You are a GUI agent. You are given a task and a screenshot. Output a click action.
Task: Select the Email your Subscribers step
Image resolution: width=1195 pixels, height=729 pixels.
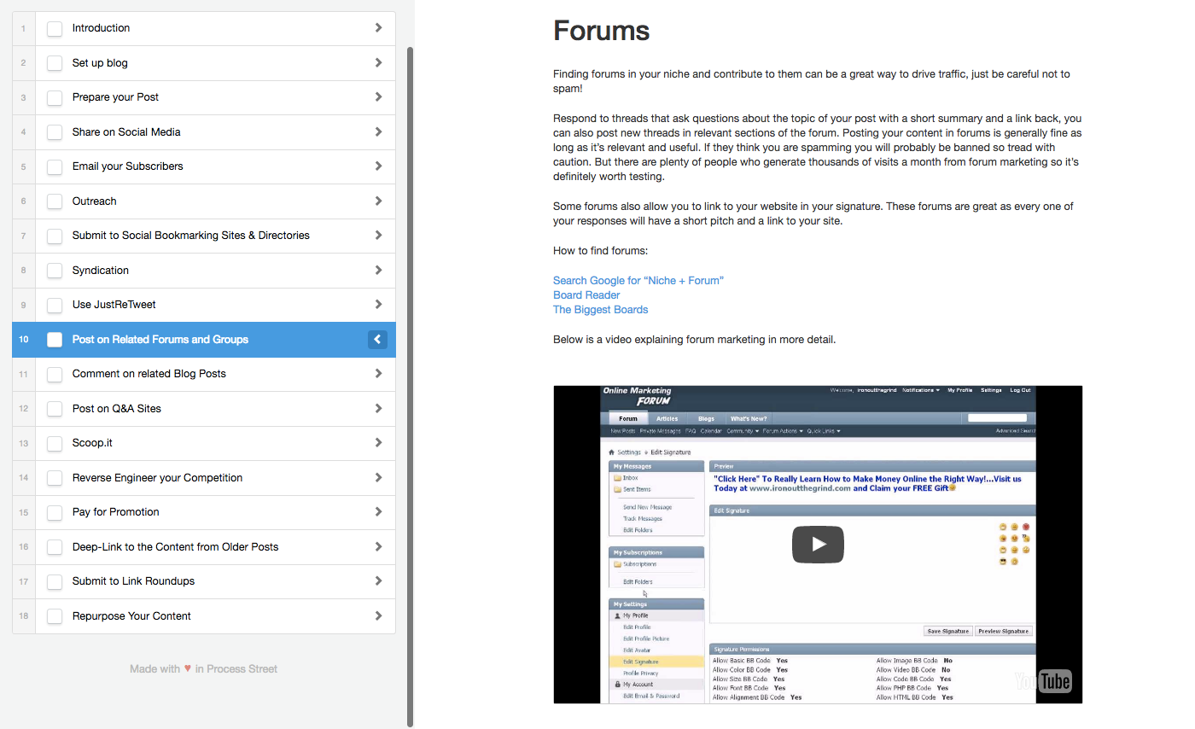coord(128,166)
